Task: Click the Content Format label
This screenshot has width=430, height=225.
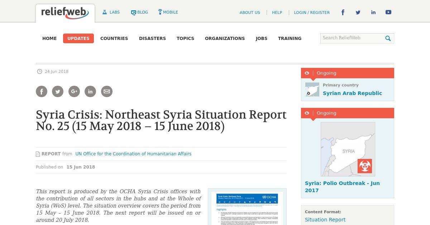Action: (323, 212)
